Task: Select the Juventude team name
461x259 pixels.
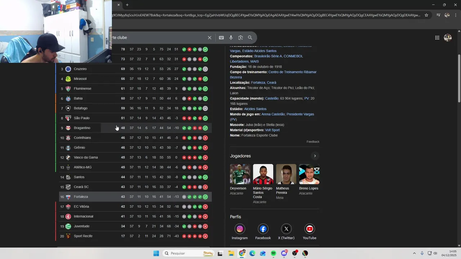Action: coord(82,226)
